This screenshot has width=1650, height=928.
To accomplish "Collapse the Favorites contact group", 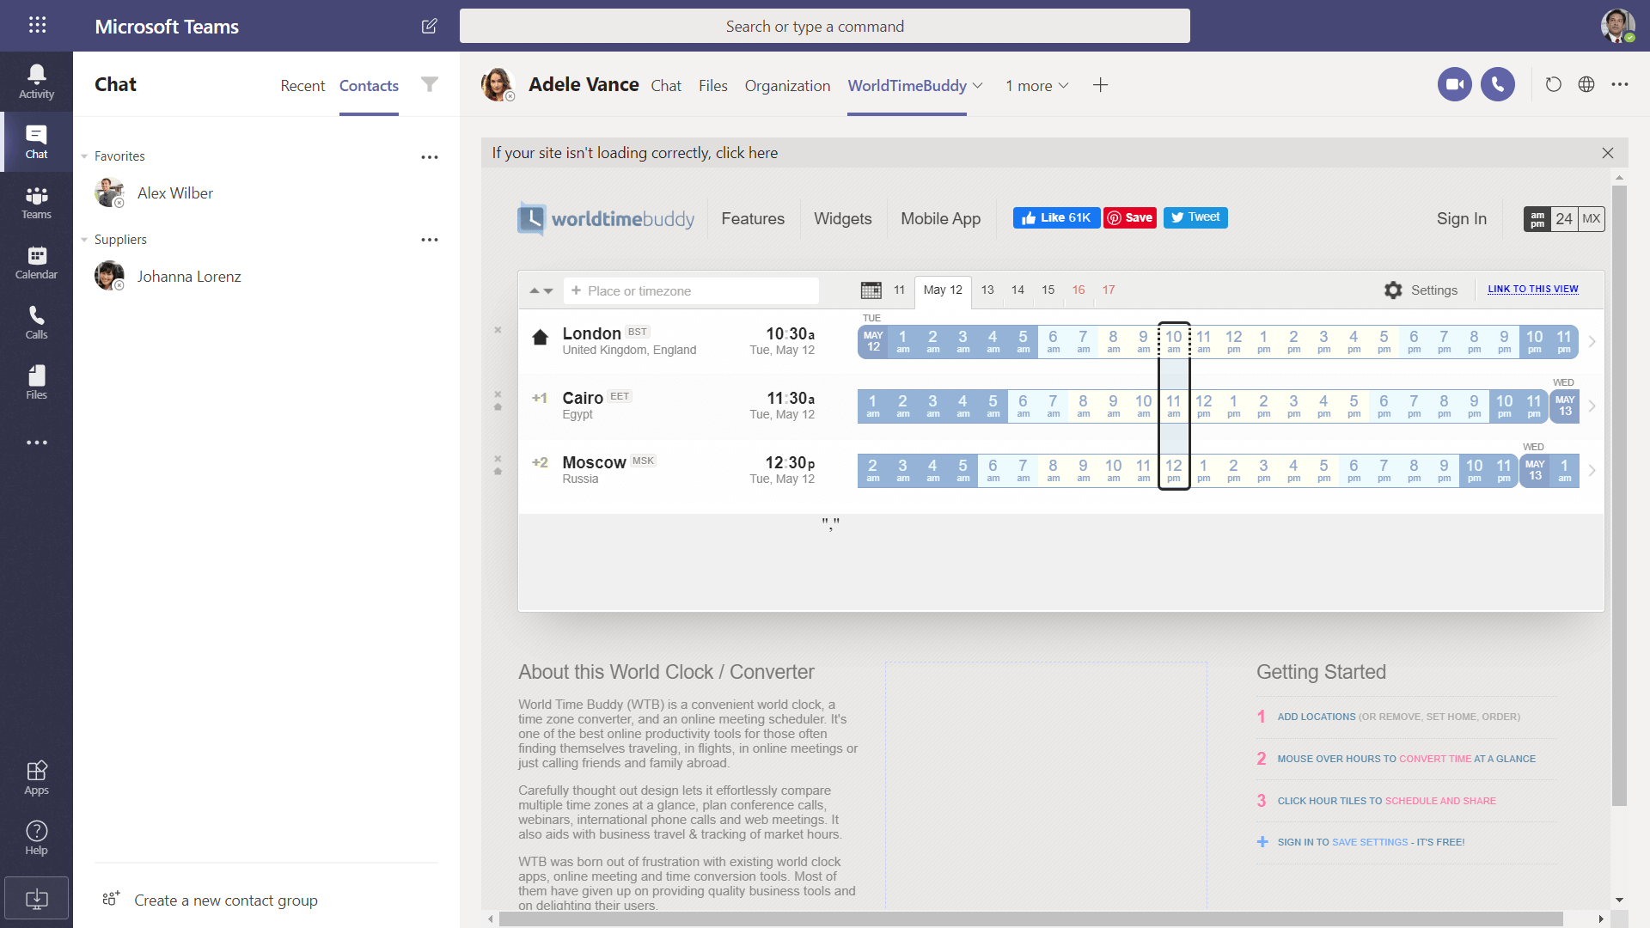I will click(84, 156).
